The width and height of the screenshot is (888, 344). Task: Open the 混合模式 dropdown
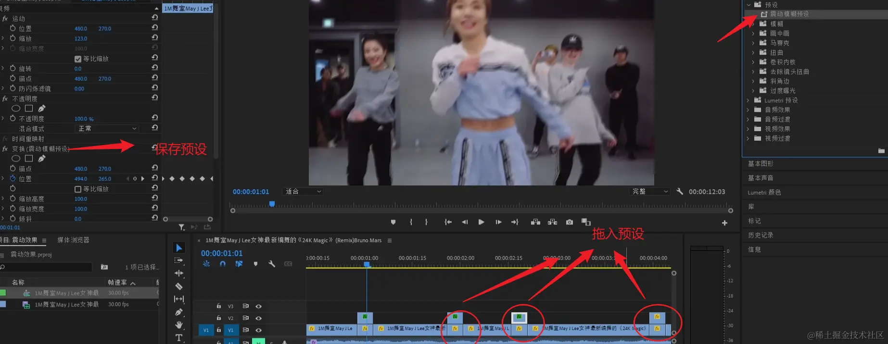click(x=107, y=128)
